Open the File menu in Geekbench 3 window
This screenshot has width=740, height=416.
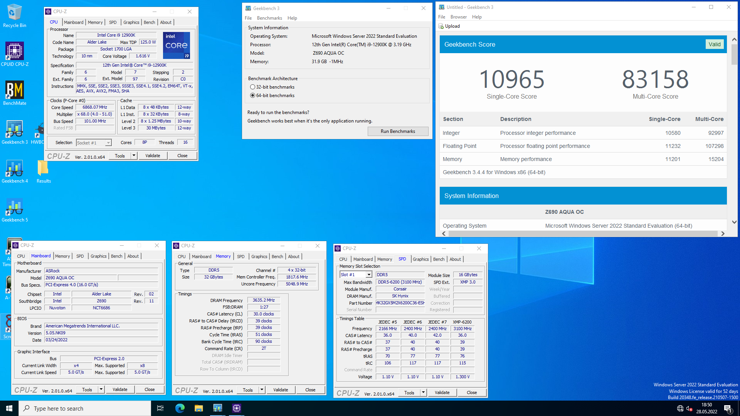click(248, 18)
